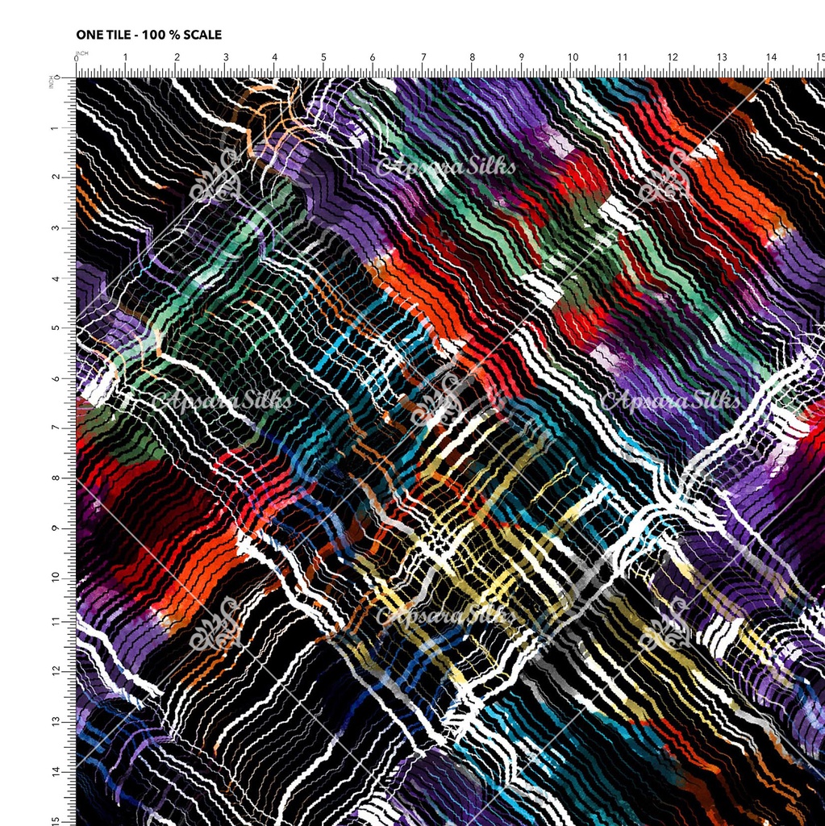
Task: Click the center logo watermark emblem
Action: [440, 399]
